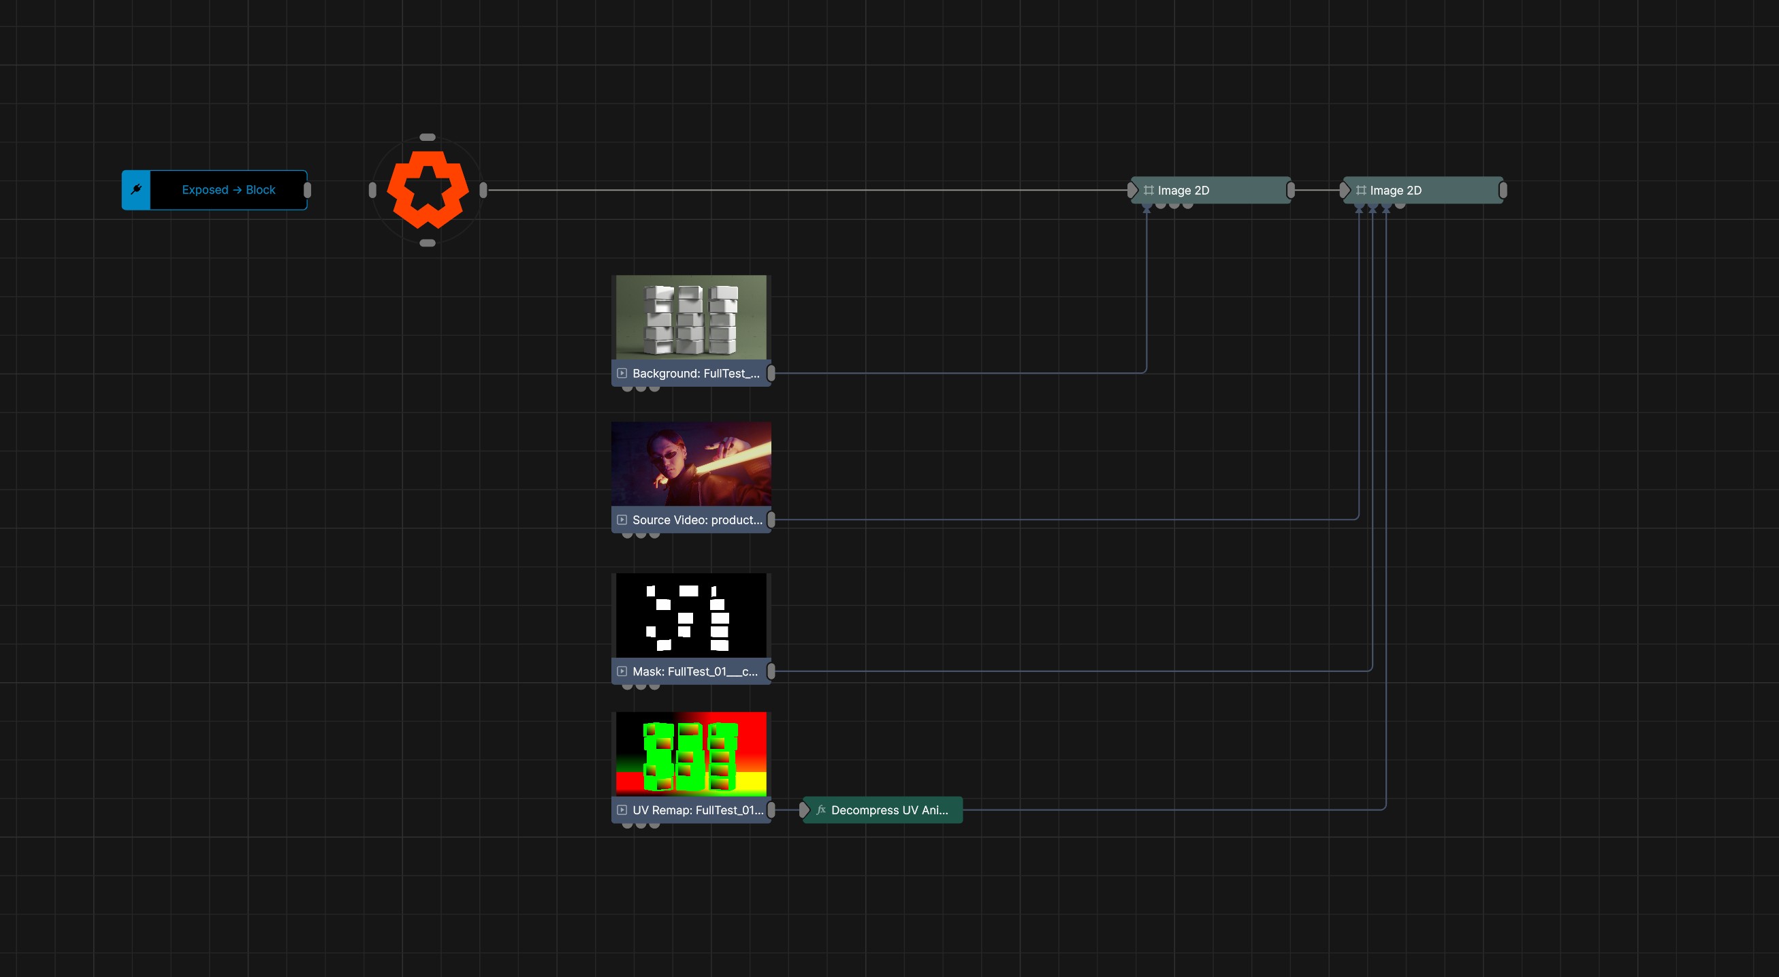Click the UV Remap green-red thumbnail
Screen dimensions: 1779x977
[691, 754]
